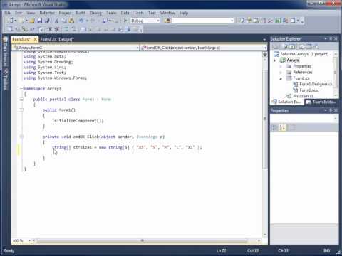342x256 pixels.
Task: Click the Save floppy disk icon
Action: (40, 21)
